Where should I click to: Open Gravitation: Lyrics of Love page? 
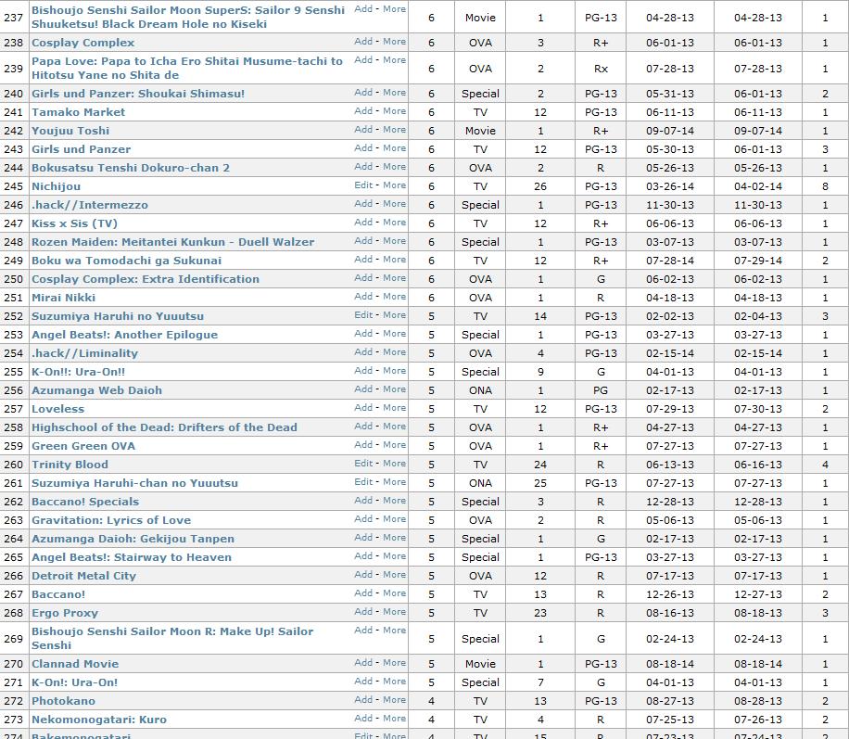111,520
